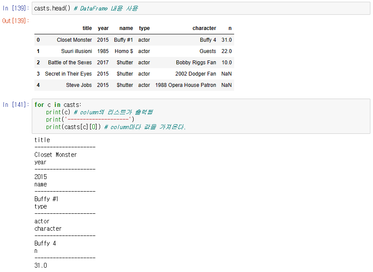Click printed output 'Buffy #1'
Viewport: 373px width, 272px height.
pos(47,199)
